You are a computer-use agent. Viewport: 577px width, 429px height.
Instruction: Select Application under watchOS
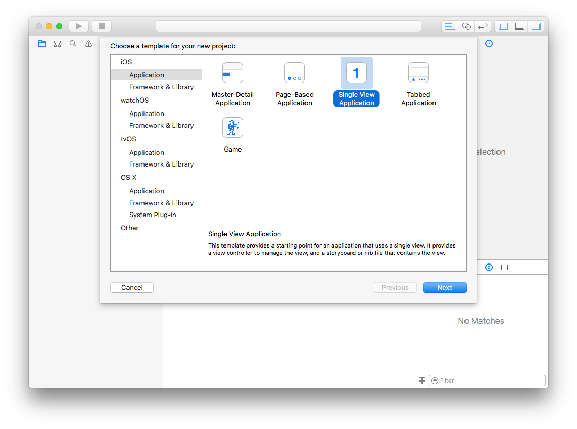(147, 113)
